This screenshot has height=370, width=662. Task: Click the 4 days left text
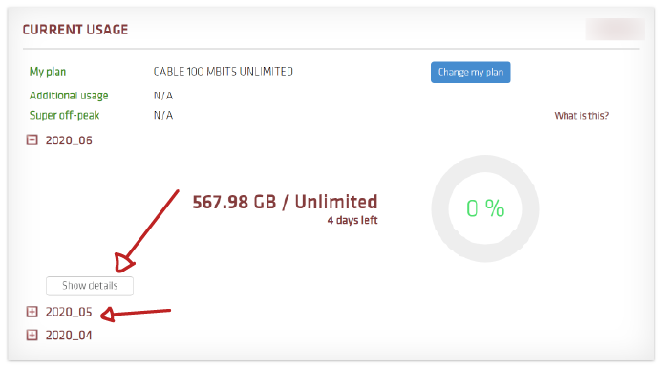click(352, 220)
